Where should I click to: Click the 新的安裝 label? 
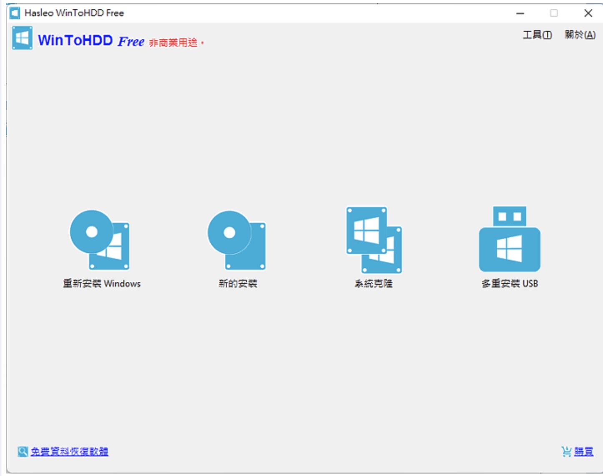point(238,284)
